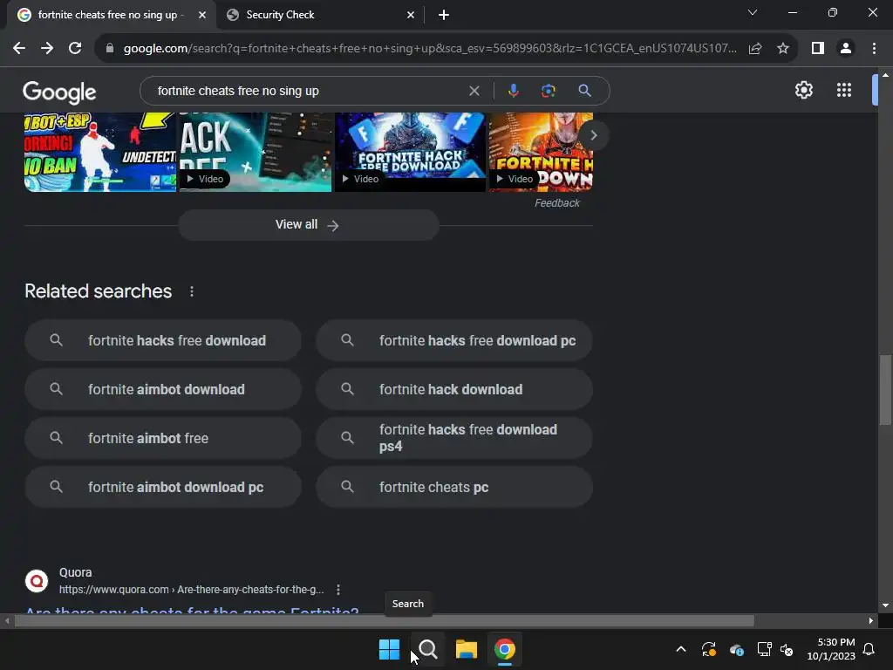
Task: Click inside the Google search input field
Action: [x=308, y=91]
